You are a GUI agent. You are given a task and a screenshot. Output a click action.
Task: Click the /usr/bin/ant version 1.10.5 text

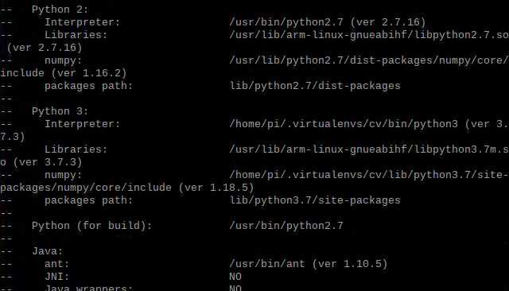click(x=309, y=264)
